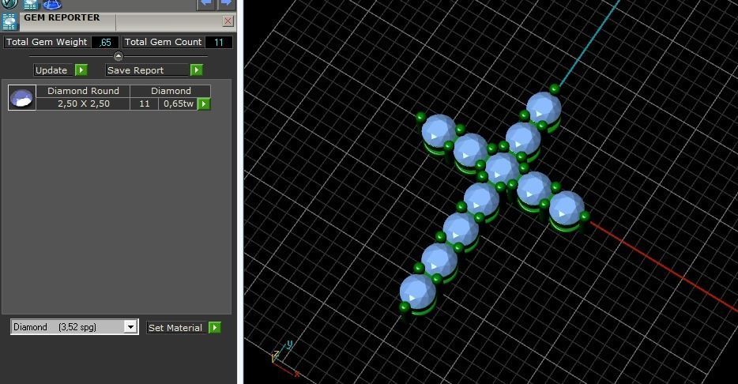Collapse the totals section with the round up-arrow
Image resolution: width=738 pixels, height=384 pixels.
pyautogui.click(x=119, y=56)
